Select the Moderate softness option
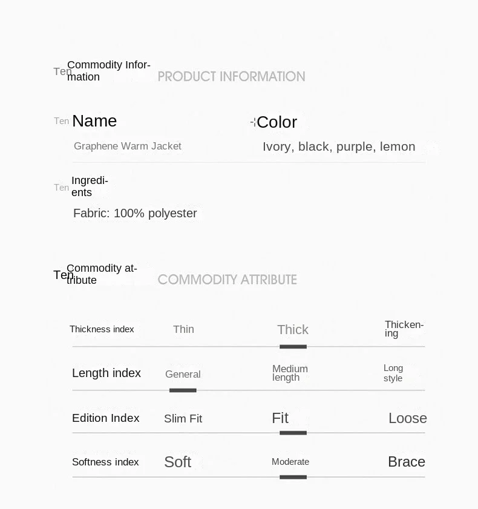 (290, 462)
